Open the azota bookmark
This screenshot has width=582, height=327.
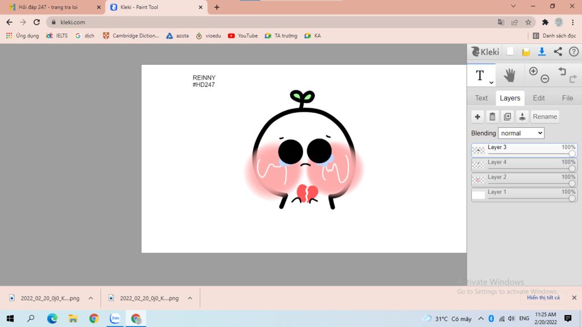[x=177, y=36]
